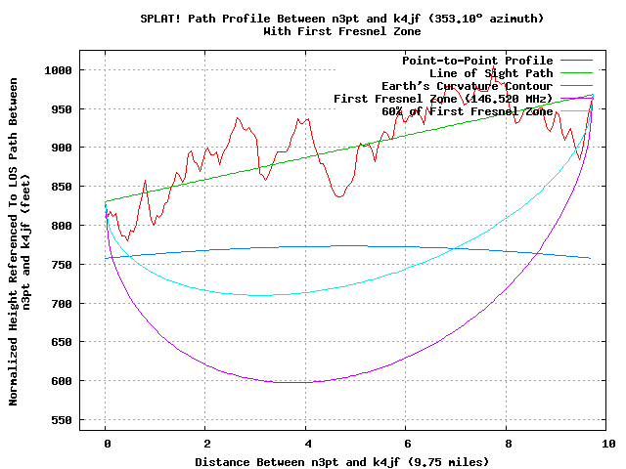Click the 'Line of Sight Path' legend label
The height and width of the screenshot is (469, 626).
click(491, 73)
